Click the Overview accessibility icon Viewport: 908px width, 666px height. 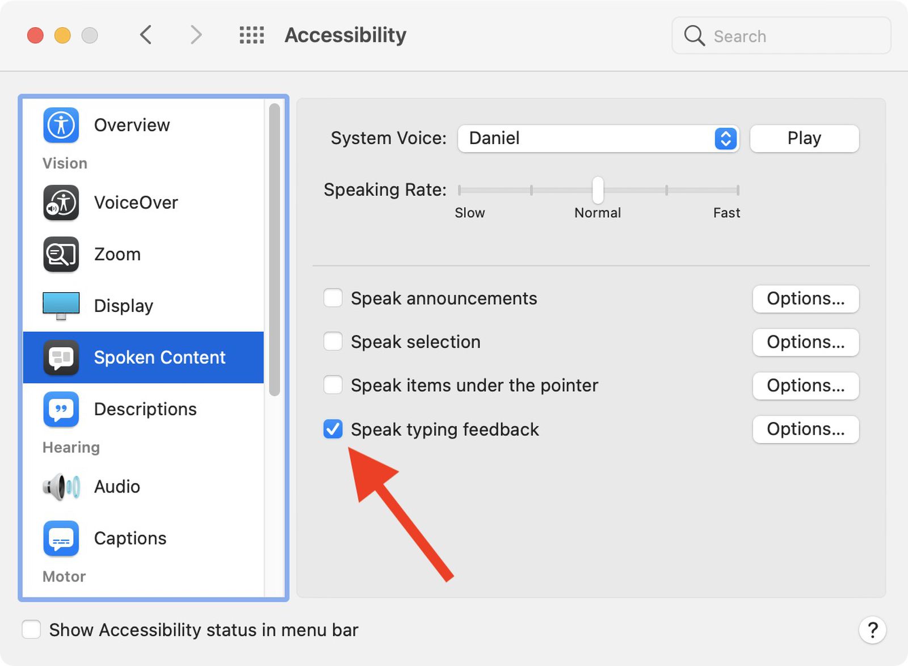61,125
